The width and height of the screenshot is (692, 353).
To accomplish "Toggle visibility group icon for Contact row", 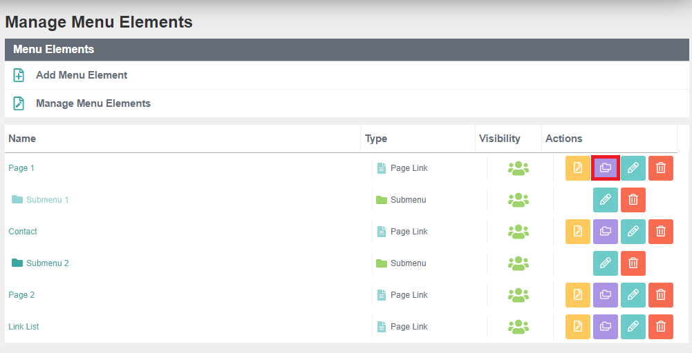I will [x=518, y=232].
